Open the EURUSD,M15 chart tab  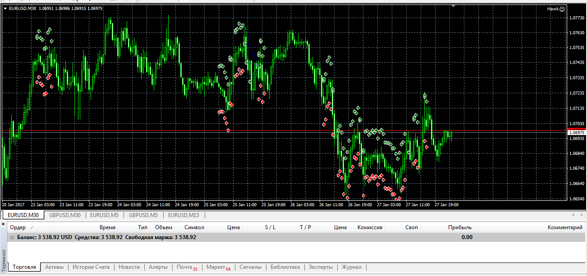click(x=184, y=215)
